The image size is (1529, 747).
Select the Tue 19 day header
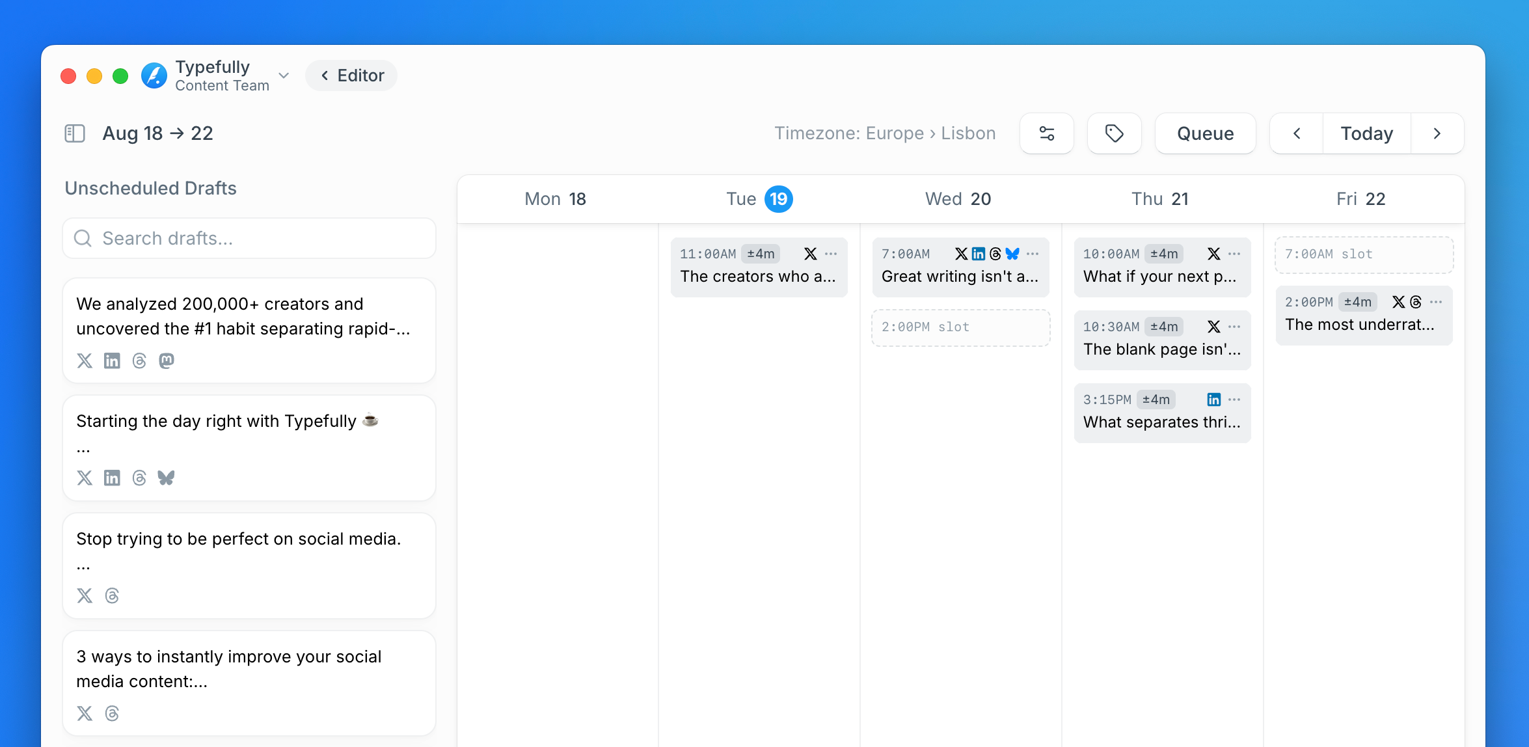(x=759, y=199)
